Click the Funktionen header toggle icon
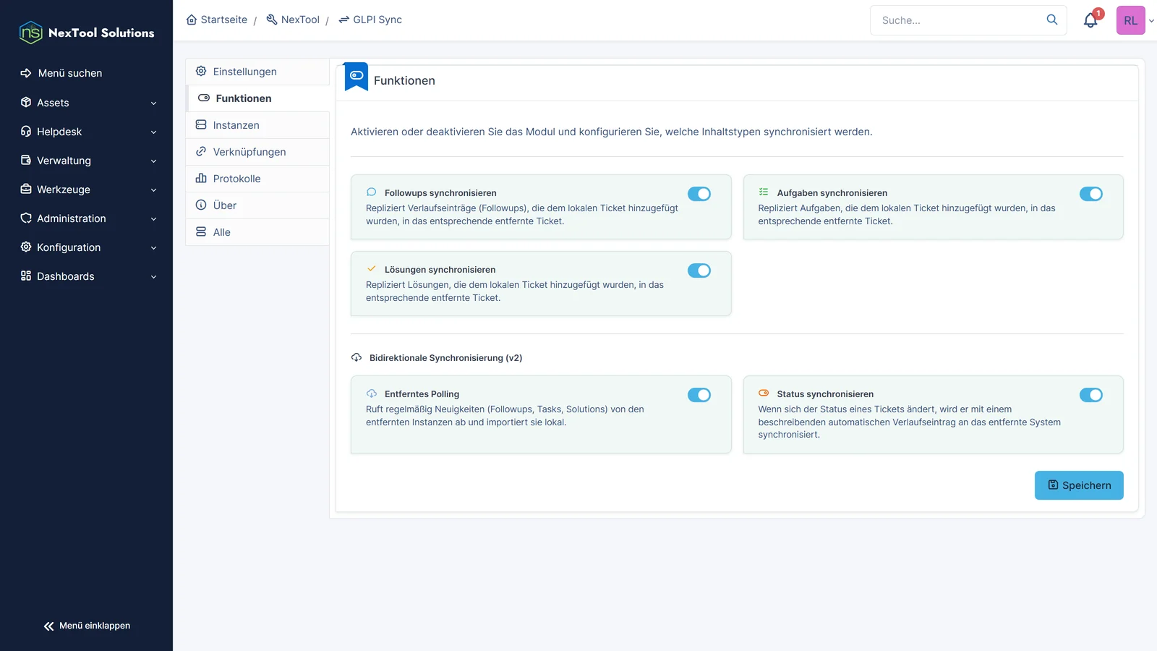 [x=357, y=76]
